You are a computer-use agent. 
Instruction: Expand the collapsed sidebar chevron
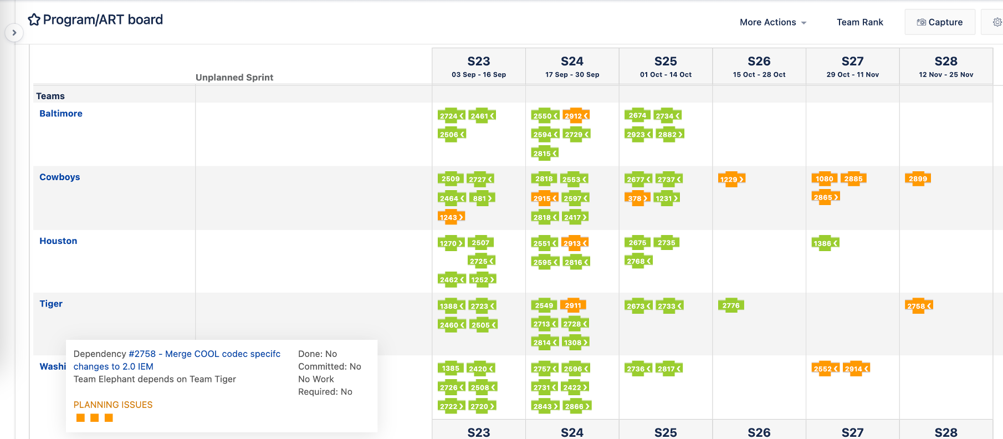tap(14, 33)
